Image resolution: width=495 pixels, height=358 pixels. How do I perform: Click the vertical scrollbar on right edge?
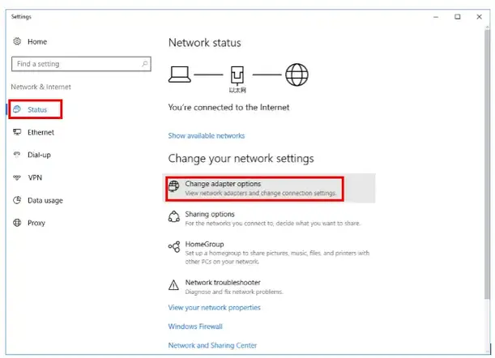[x=487, y=164]
